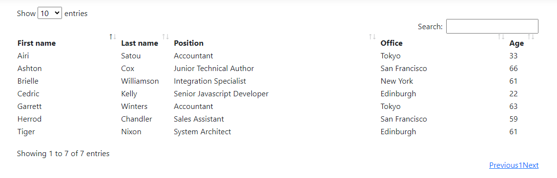Go to the Previous page link
This screenshot has height=178, width=557.
(x=504, y=165)
